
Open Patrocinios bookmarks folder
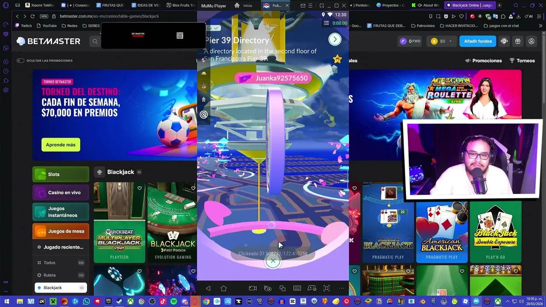click(x=422, y=26)
